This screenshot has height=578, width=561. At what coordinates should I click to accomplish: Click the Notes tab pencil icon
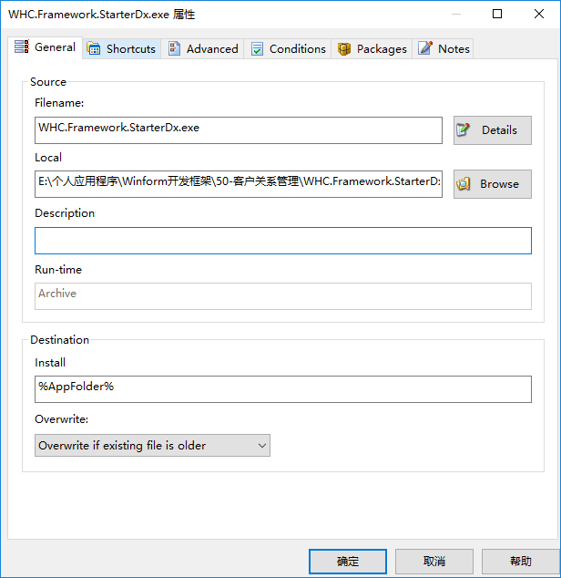425,48
